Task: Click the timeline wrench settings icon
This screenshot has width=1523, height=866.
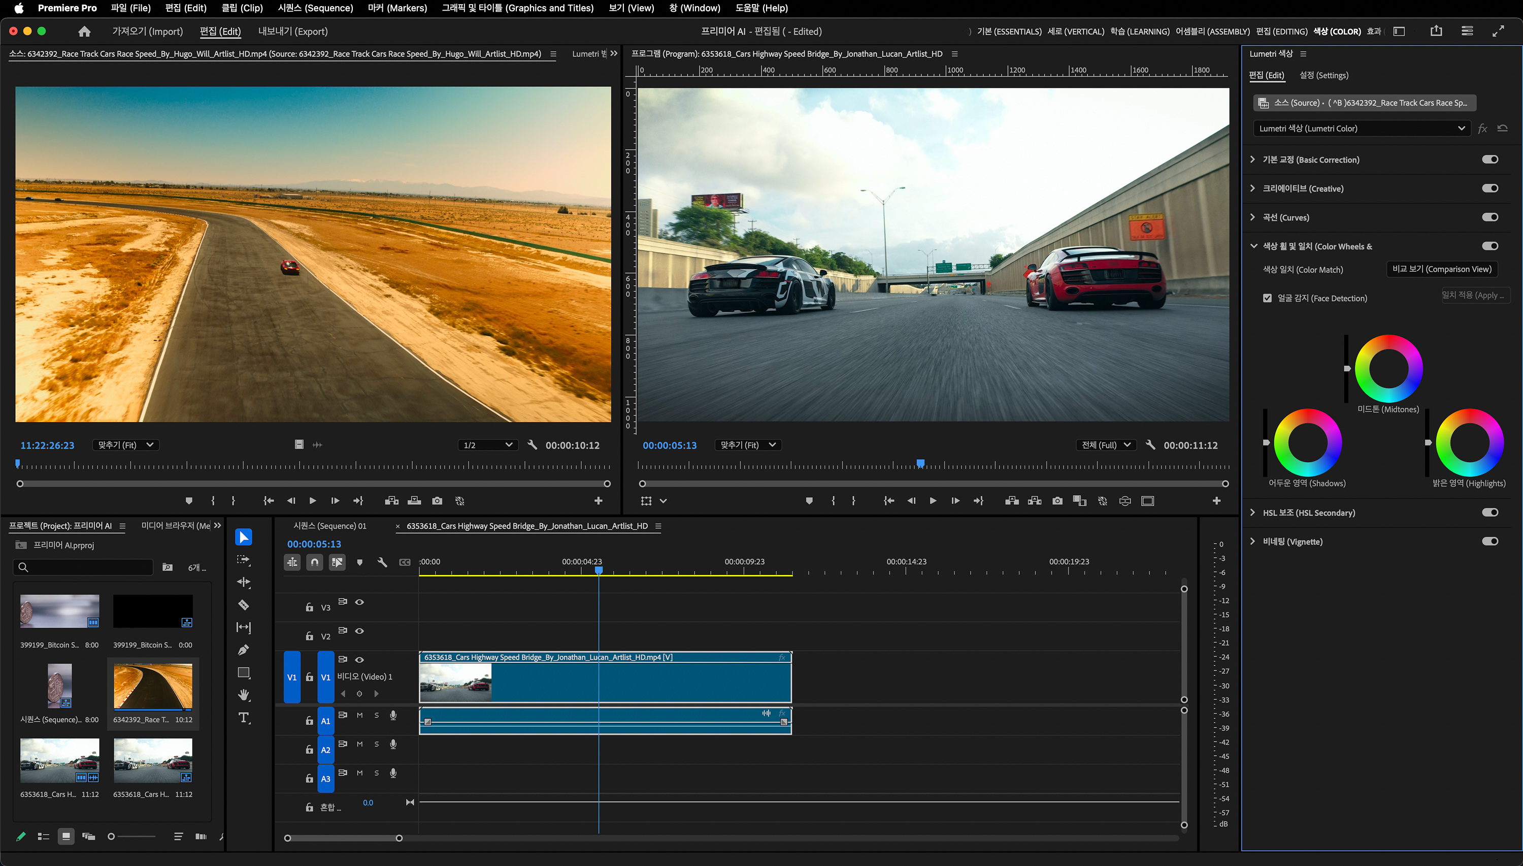Action: click(x=382, y=562)
